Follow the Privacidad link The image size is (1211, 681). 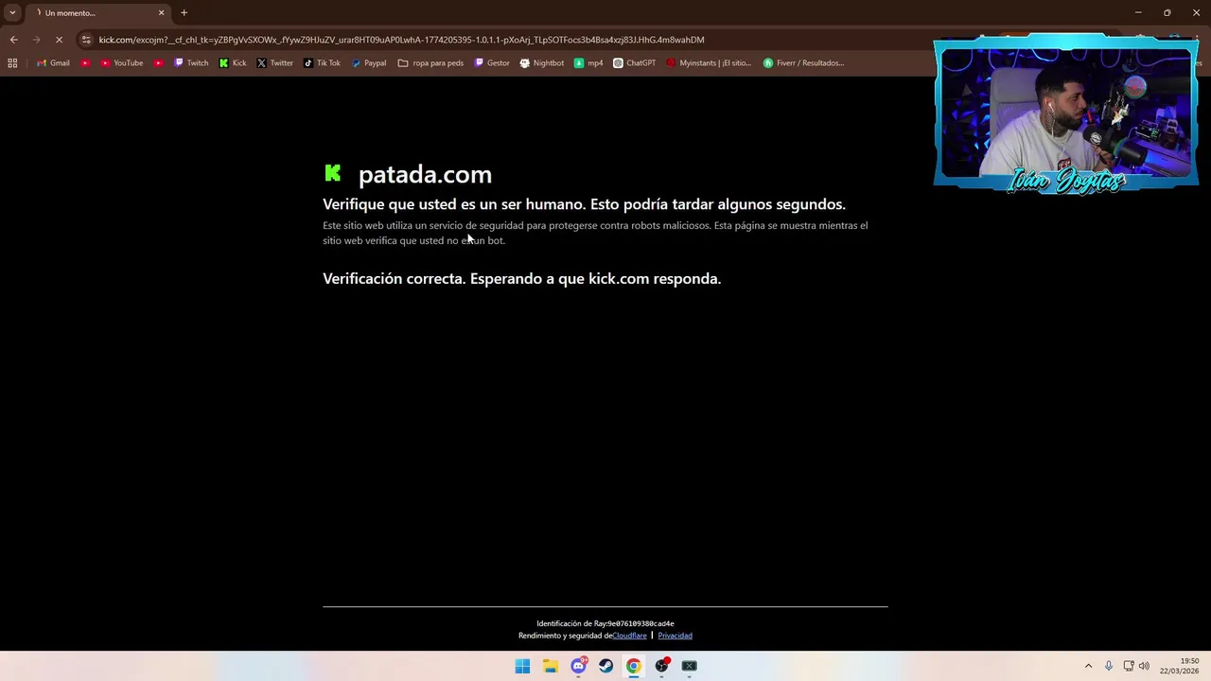tap(676, 636)
